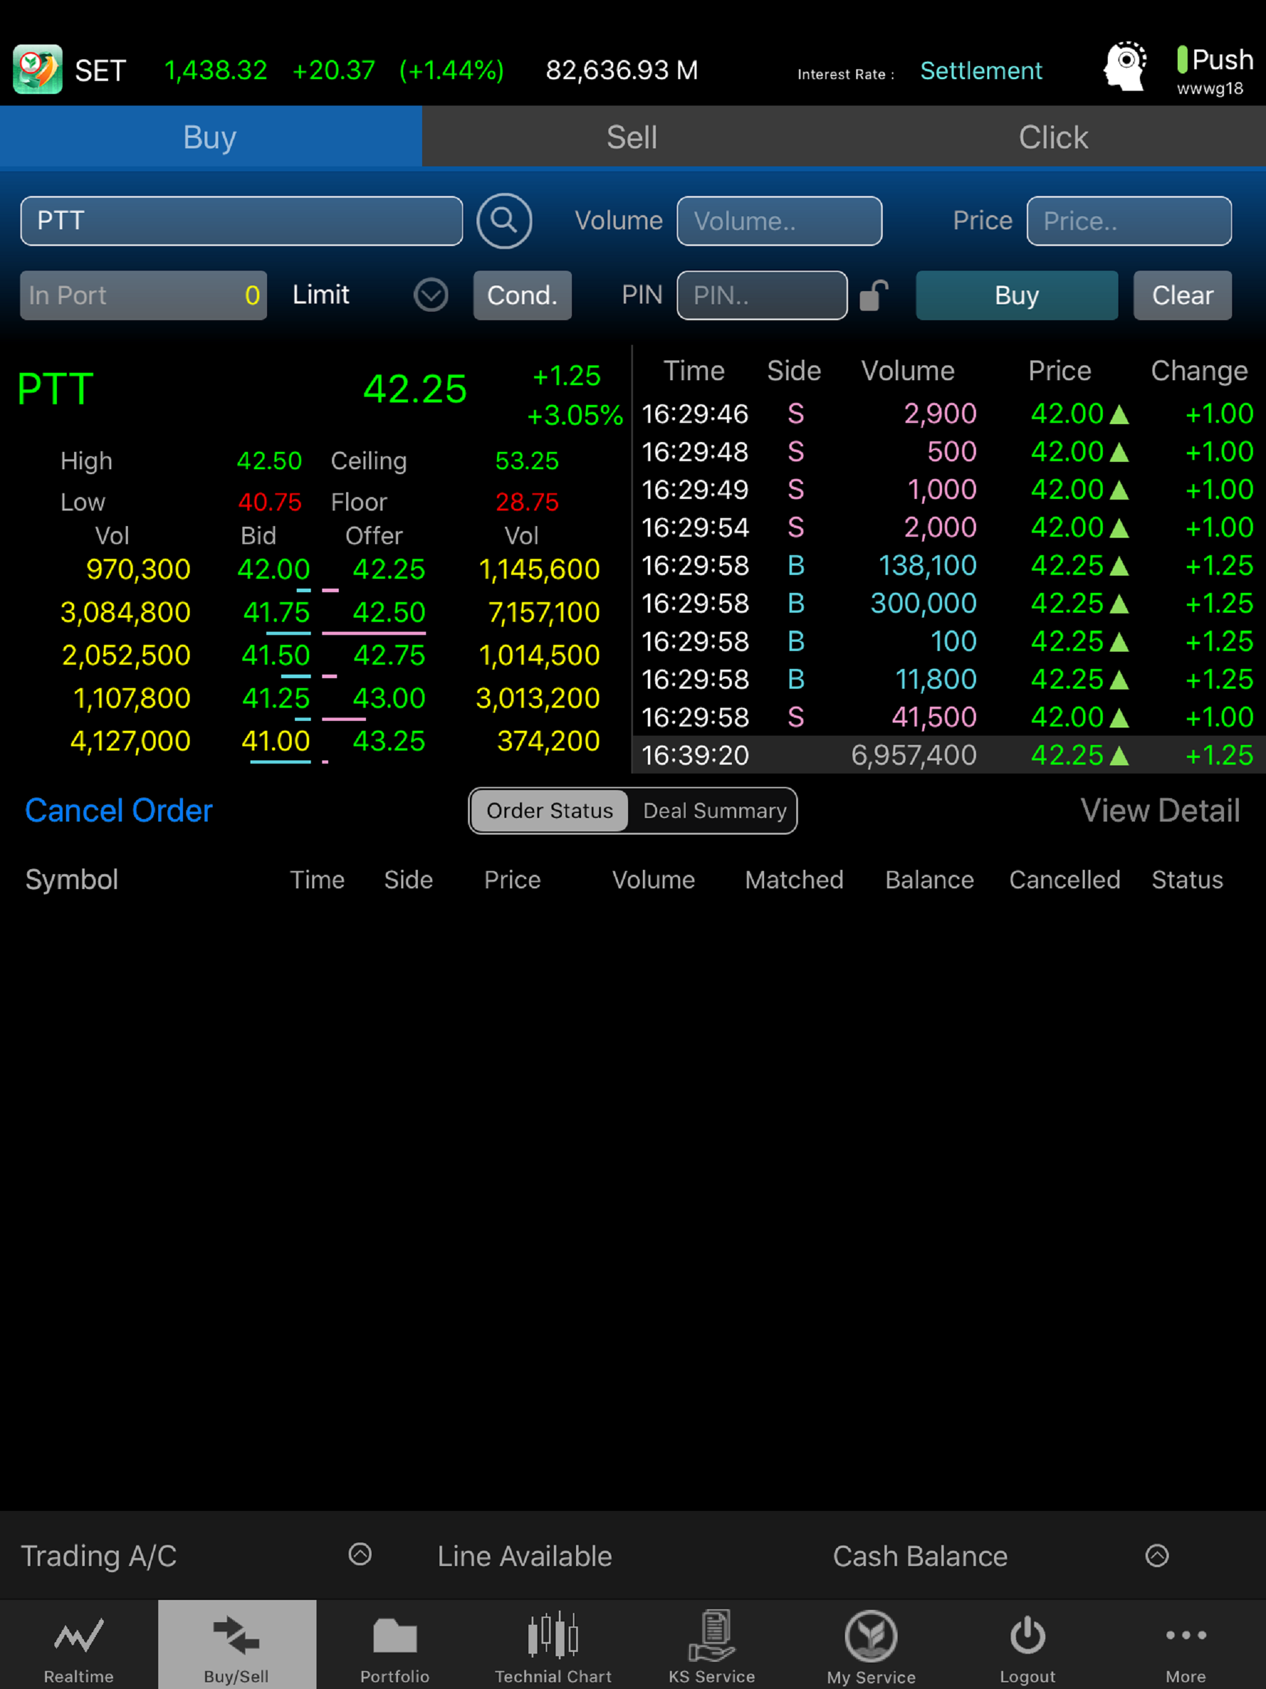Focus the PTT symbol input field
The image size is (1266, 1689).
click(x=241, y=221)
